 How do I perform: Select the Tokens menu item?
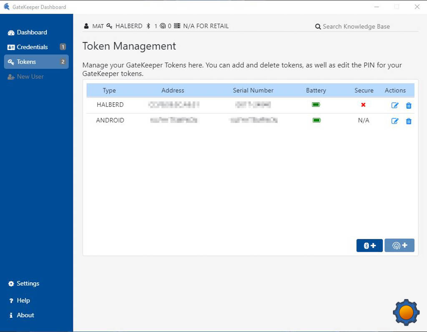(36, 62)
